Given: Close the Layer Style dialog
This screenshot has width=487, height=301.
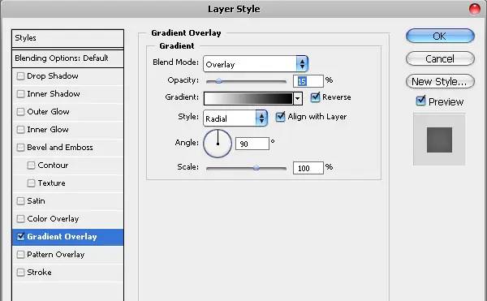Looking at the screenshot, I should pyautogui.click(x=474, y=9).
